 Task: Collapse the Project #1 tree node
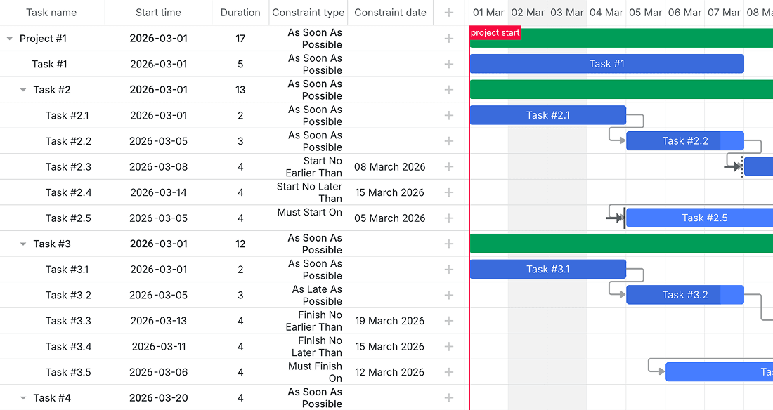[9, 39]
